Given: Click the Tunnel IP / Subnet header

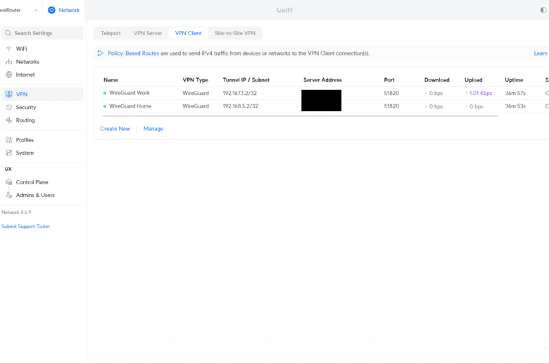Looking at the screenshot, I should 246,79.
